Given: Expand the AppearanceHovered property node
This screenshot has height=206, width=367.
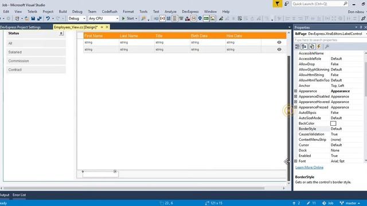Looking at the screenshot, I should pyautogui.click(x=296, y=102).
